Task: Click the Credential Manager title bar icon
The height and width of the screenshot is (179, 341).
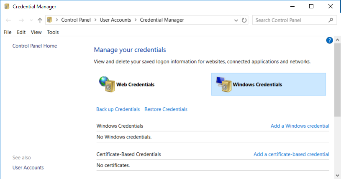Action: 7,7
